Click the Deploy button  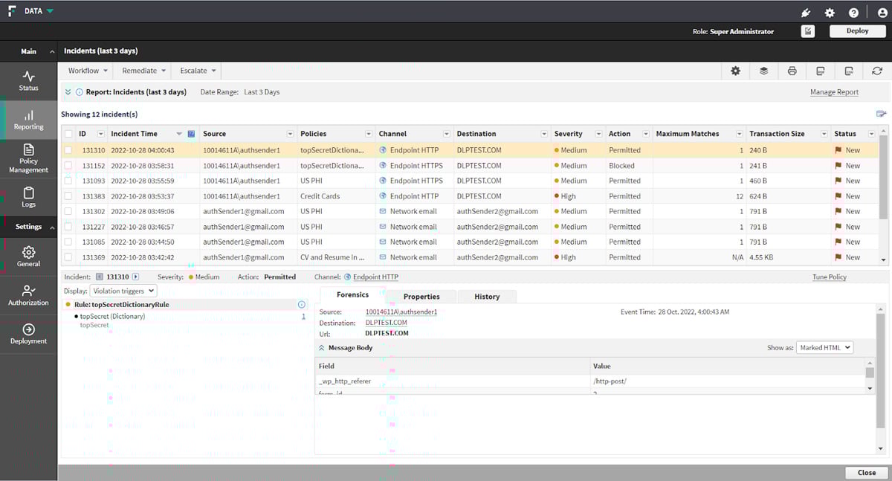pyautogui.click(x=857, y=30)
